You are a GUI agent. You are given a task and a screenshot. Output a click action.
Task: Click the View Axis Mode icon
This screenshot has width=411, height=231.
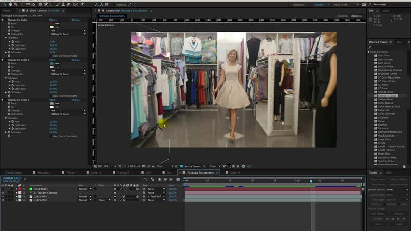(x=107, y=4)
